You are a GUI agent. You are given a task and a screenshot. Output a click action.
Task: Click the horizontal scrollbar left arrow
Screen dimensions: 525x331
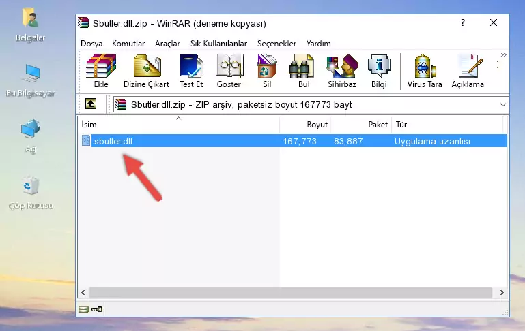coord(83,292)
